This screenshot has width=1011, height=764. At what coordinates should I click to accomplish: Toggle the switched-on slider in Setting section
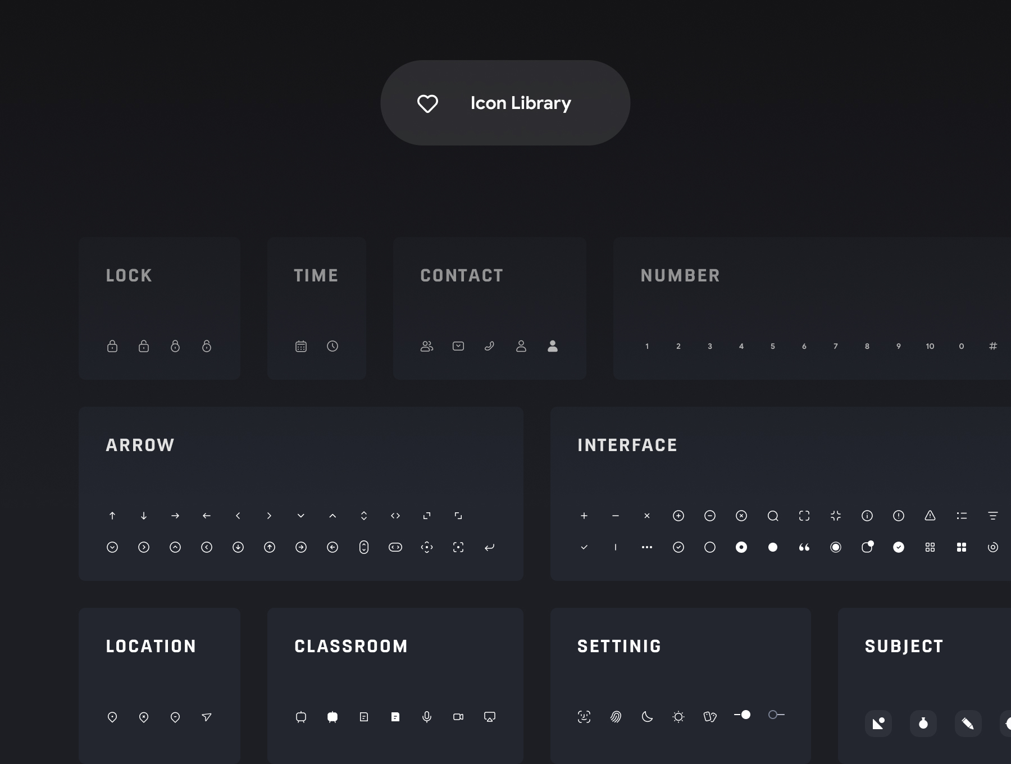tap(742, 715)
